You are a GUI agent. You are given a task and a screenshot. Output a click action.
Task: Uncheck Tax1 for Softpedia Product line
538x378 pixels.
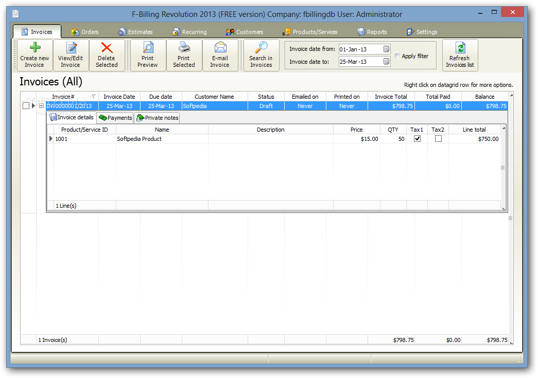(x=417, y=139)
